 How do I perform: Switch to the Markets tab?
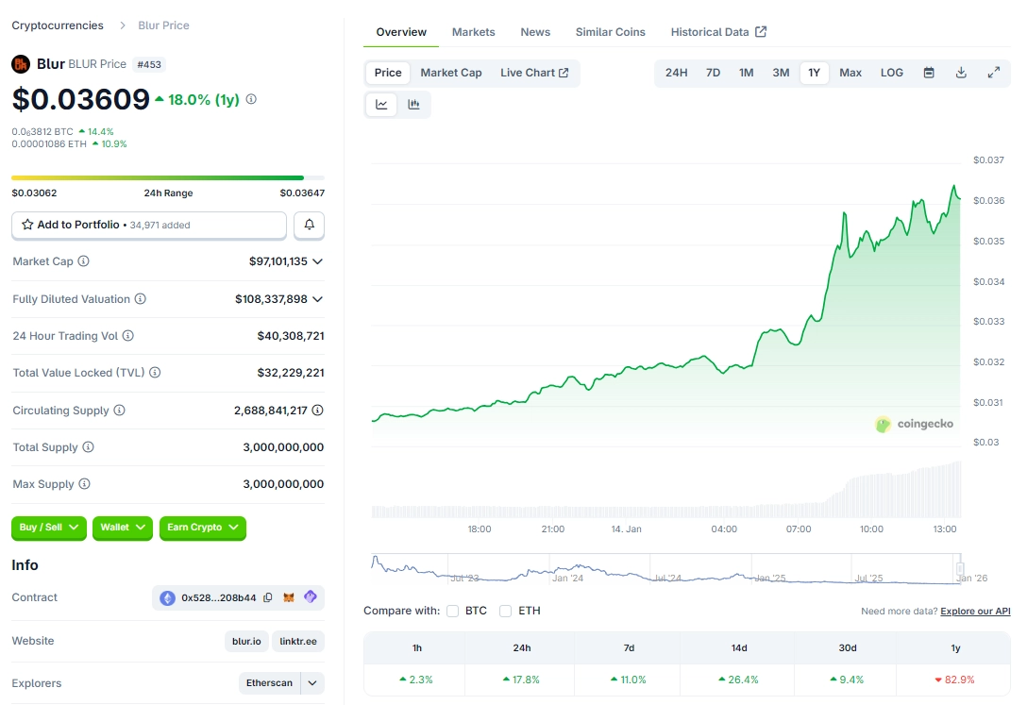tap(473, 31)
